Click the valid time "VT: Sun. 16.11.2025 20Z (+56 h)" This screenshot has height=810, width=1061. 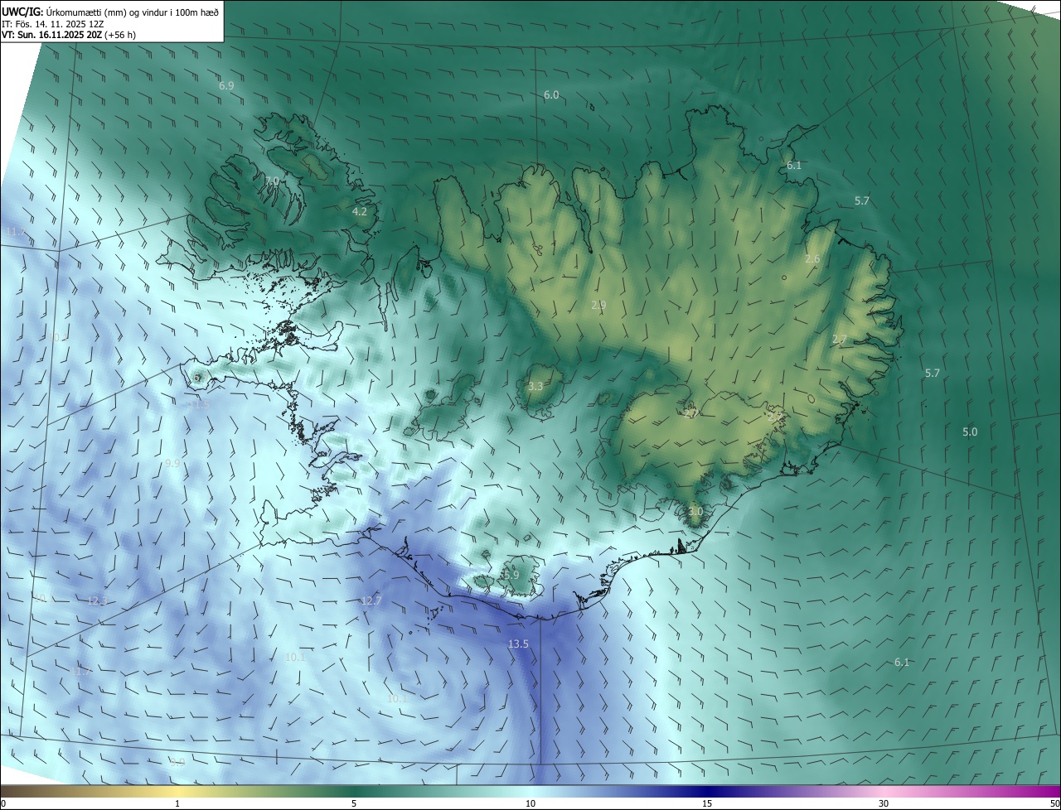(x=69, y=35)
